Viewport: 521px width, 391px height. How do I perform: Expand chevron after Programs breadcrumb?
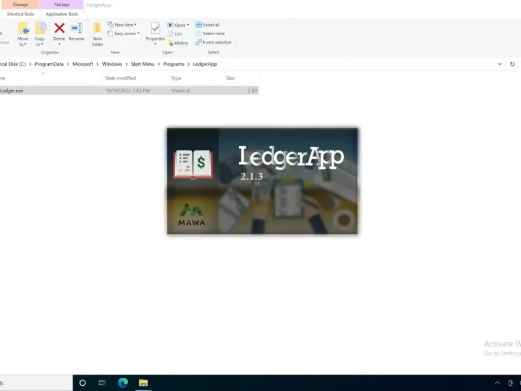tap(189, 64)
